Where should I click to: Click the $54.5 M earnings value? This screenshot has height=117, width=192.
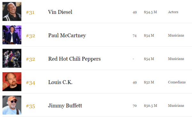(150, 12)
